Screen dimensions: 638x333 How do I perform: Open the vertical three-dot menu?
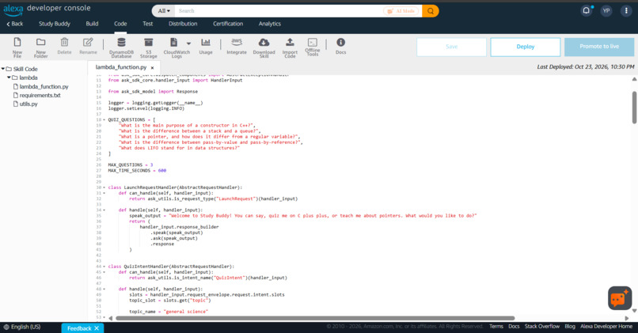[x=626, y=10]
